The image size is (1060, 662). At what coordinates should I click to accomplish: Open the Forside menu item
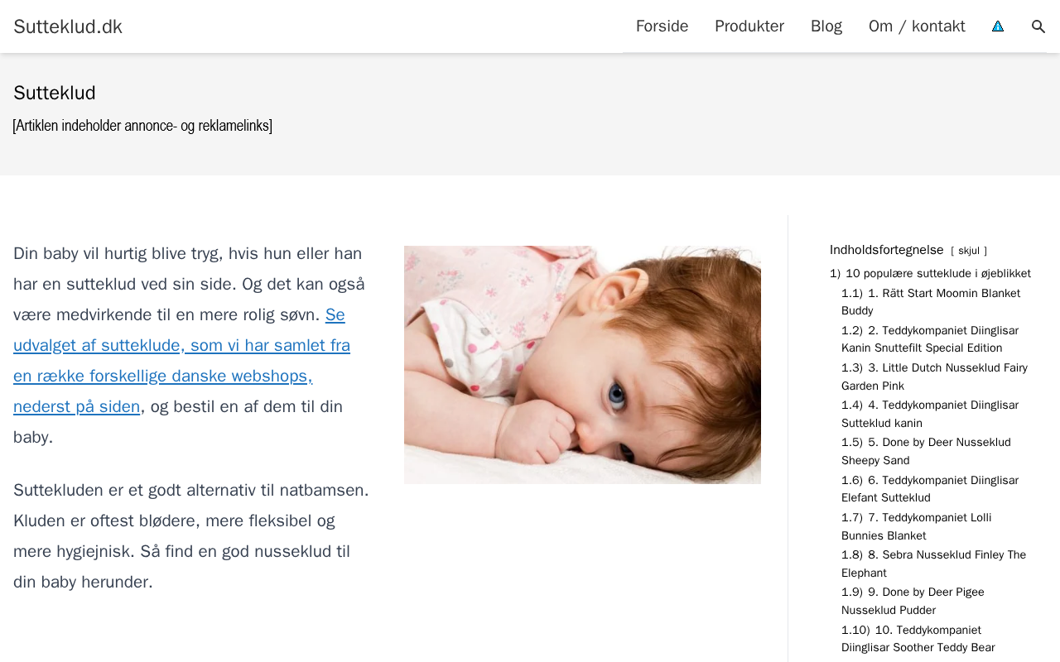click(662, 26)
